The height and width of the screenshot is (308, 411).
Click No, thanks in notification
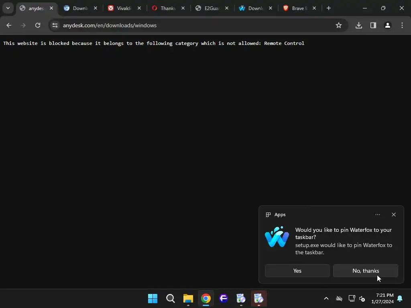click(366, 271)
